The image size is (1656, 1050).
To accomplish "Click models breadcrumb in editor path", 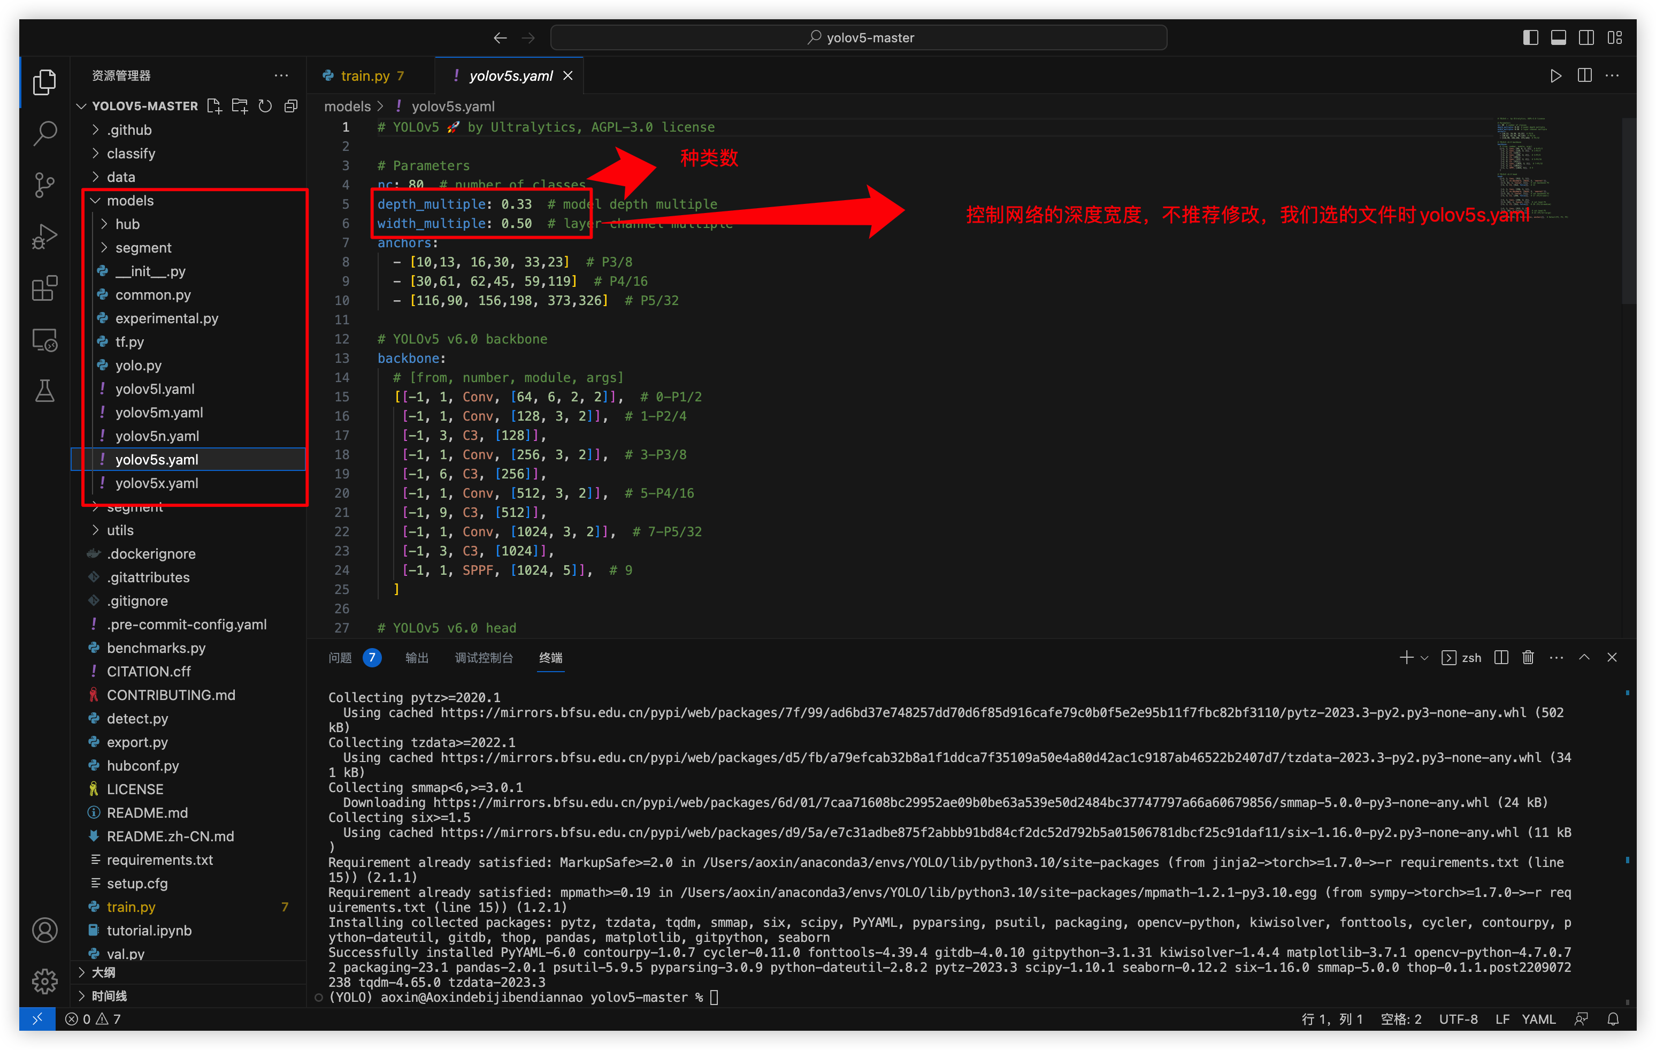I will (x=347, y=106).
